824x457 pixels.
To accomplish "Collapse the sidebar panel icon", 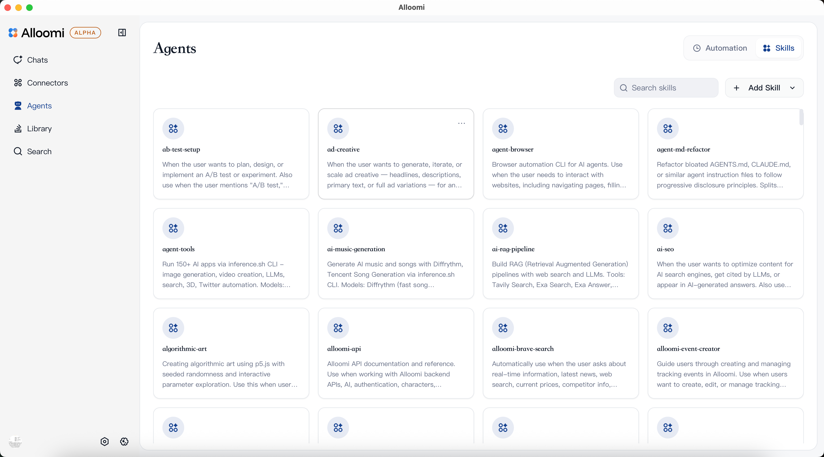I will 122,33.
